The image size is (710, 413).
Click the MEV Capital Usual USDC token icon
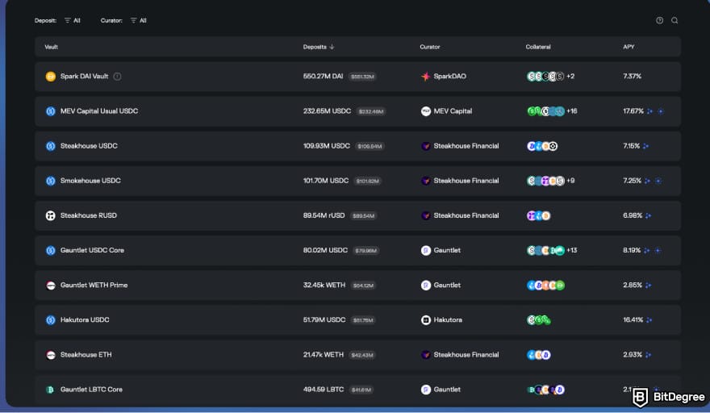(50, 111)
